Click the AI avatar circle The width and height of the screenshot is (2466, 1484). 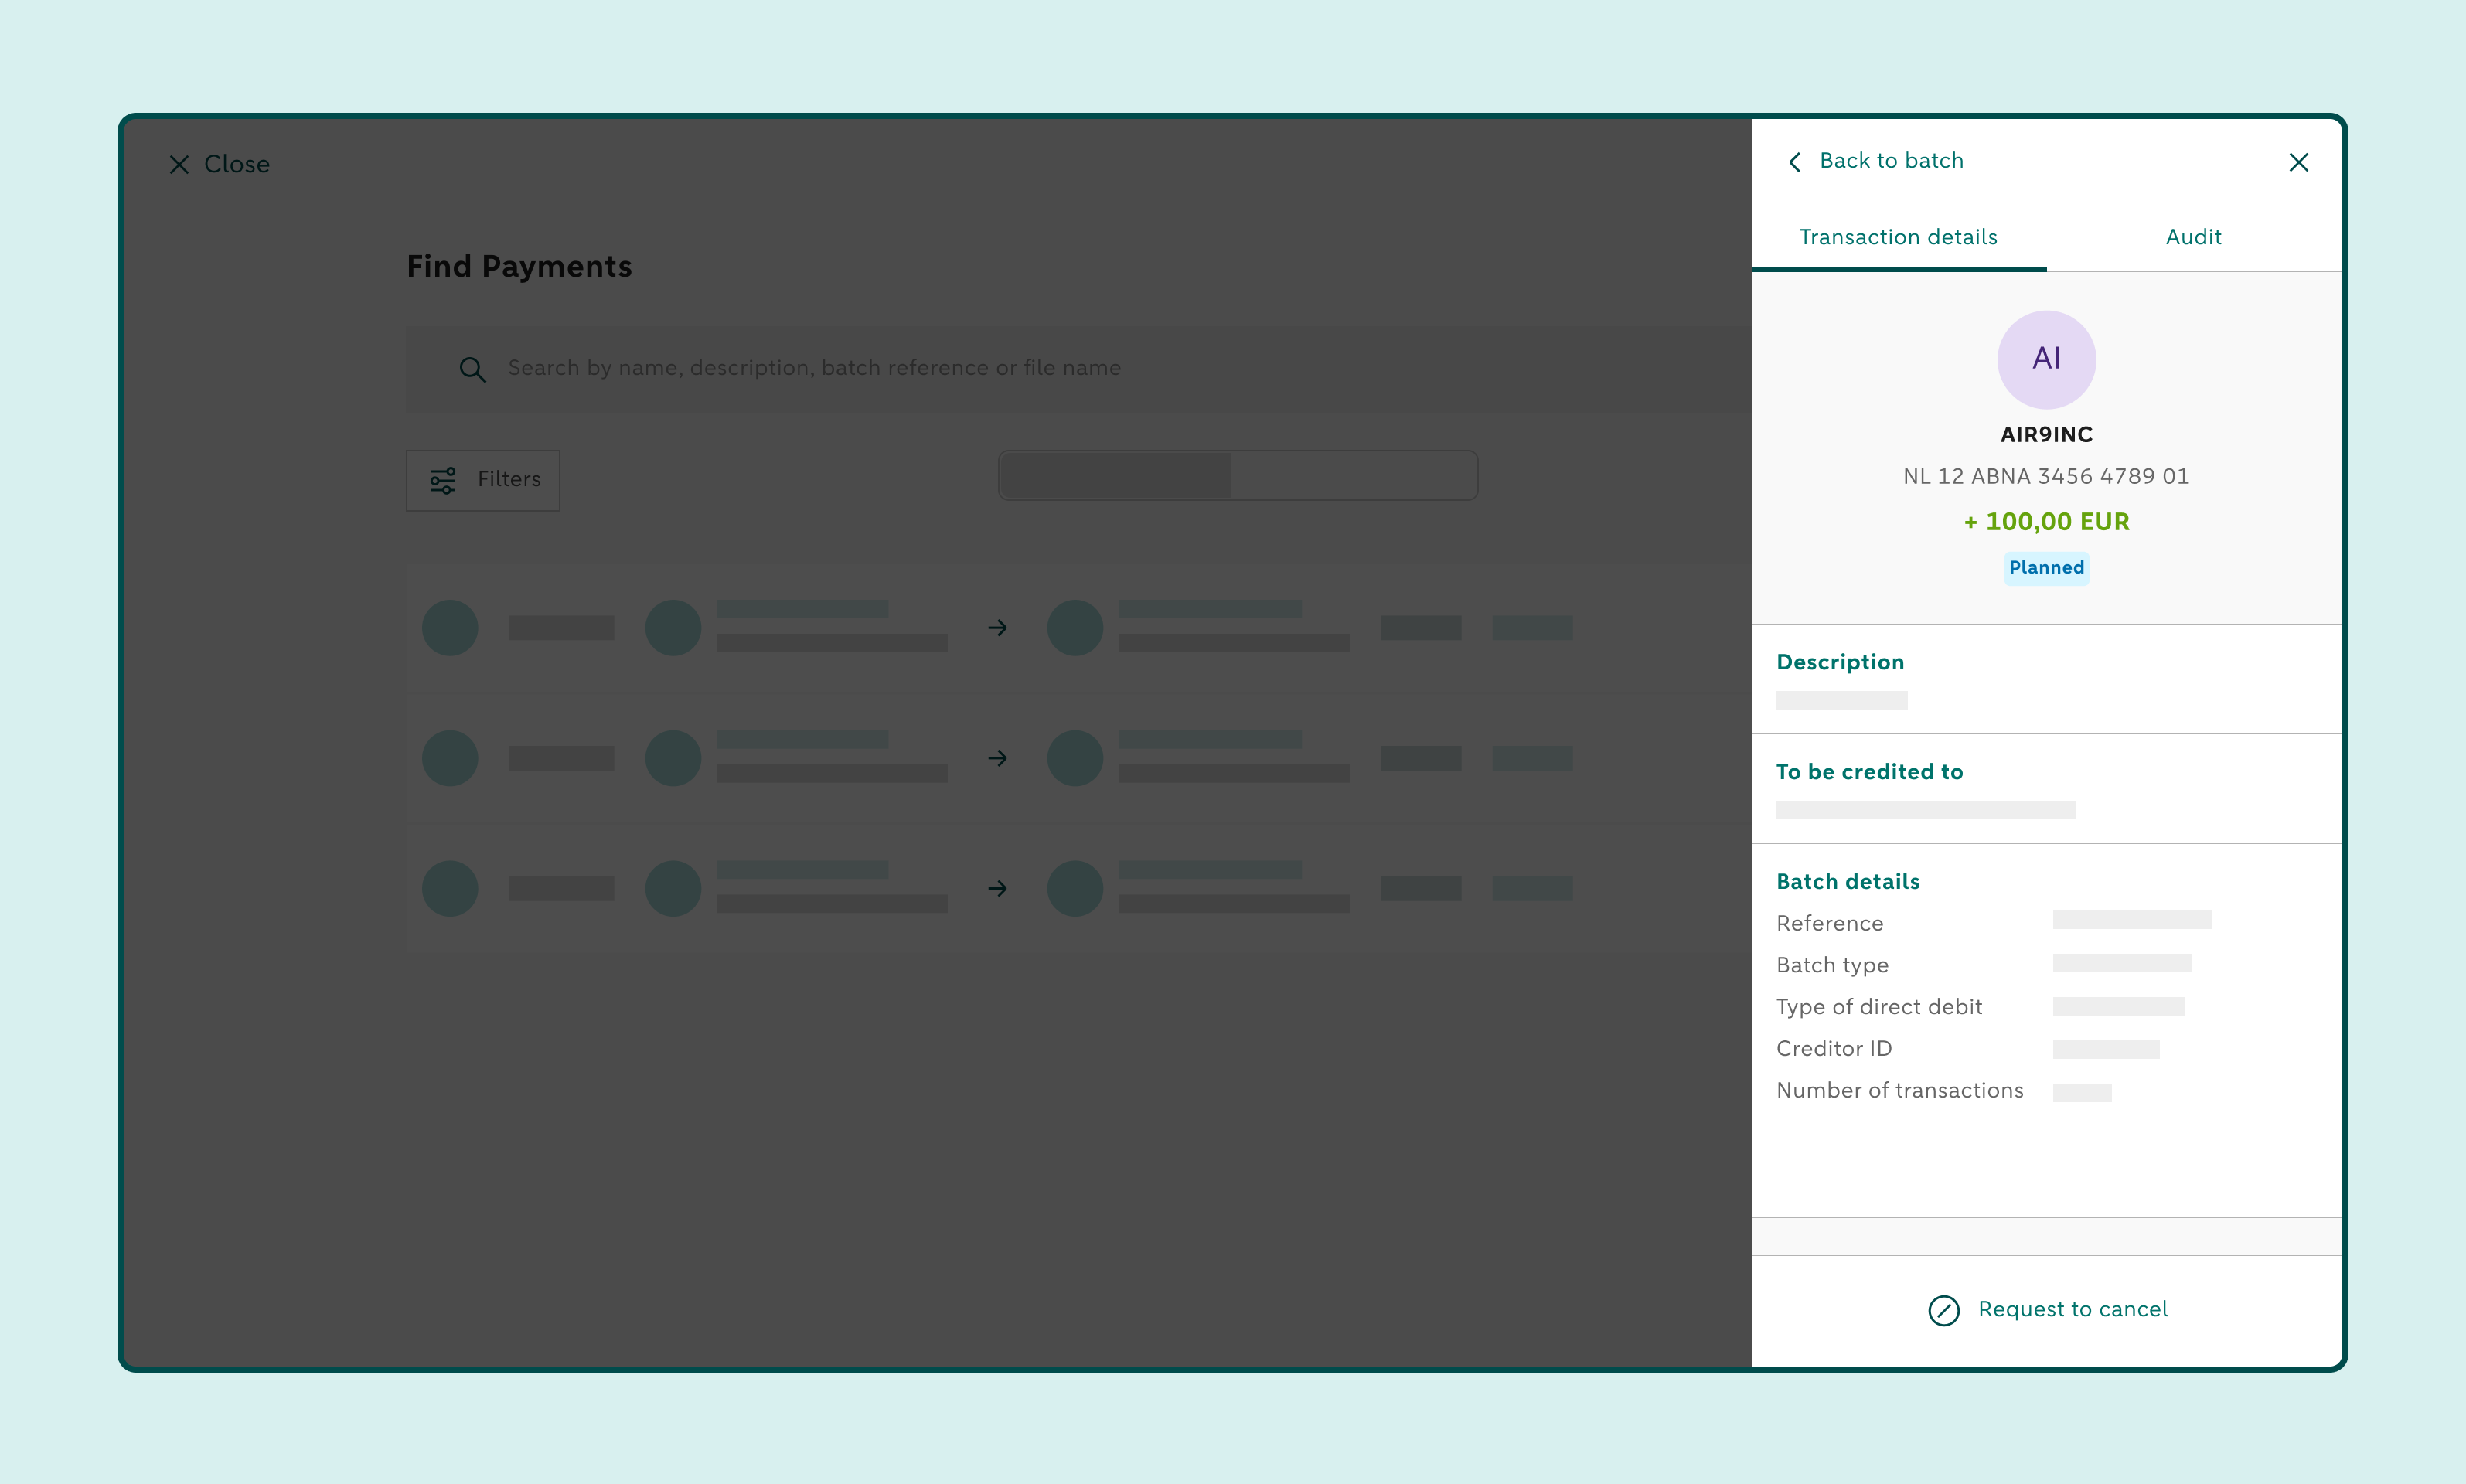[2046, 359]
